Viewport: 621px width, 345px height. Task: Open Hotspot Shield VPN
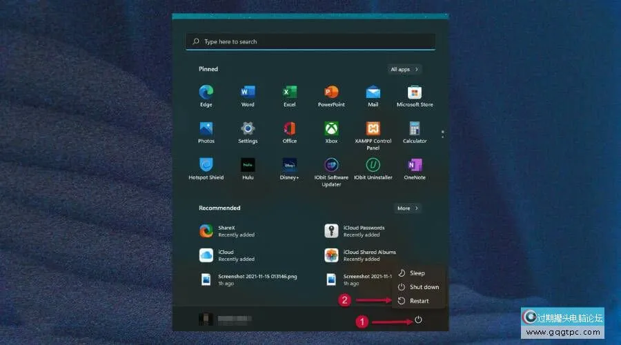[206, 166]
